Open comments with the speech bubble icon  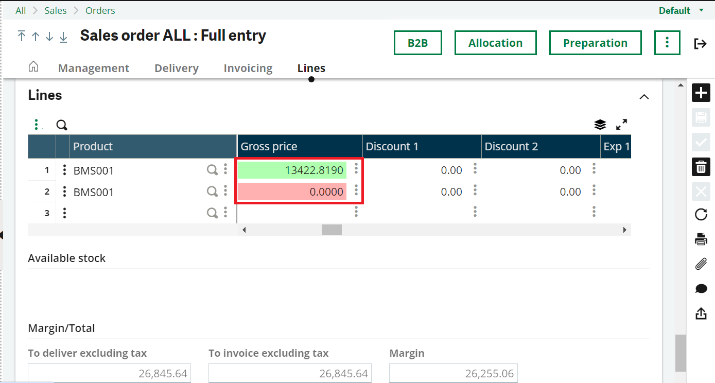701,289
